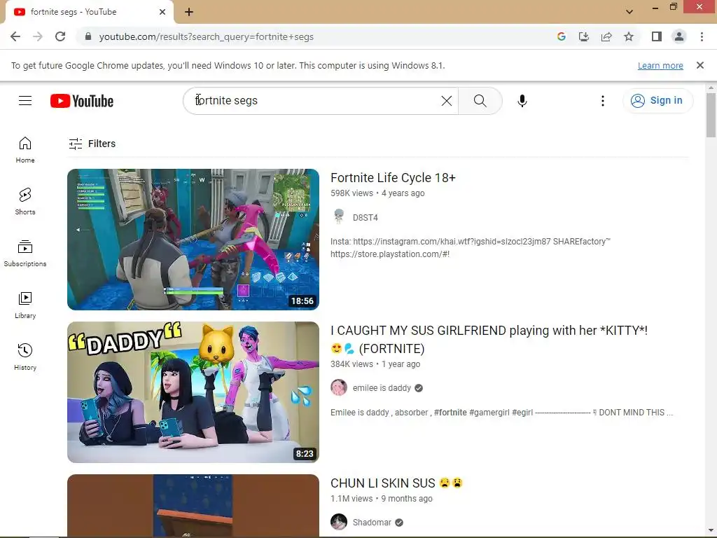Open the Fortnite Life Cycle 18+ thumbnail
Screen dimensions: 717x538
(x=193, y=240)
